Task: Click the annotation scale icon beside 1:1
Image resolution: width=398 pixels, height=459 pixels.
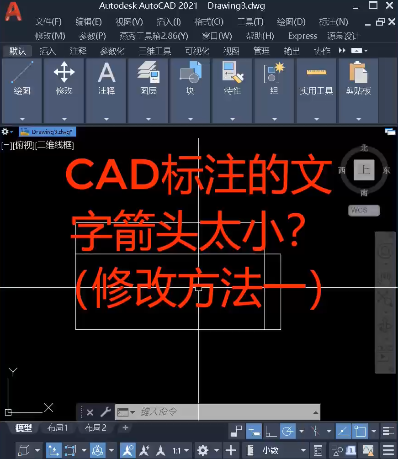Action: (x=160, y=450)
